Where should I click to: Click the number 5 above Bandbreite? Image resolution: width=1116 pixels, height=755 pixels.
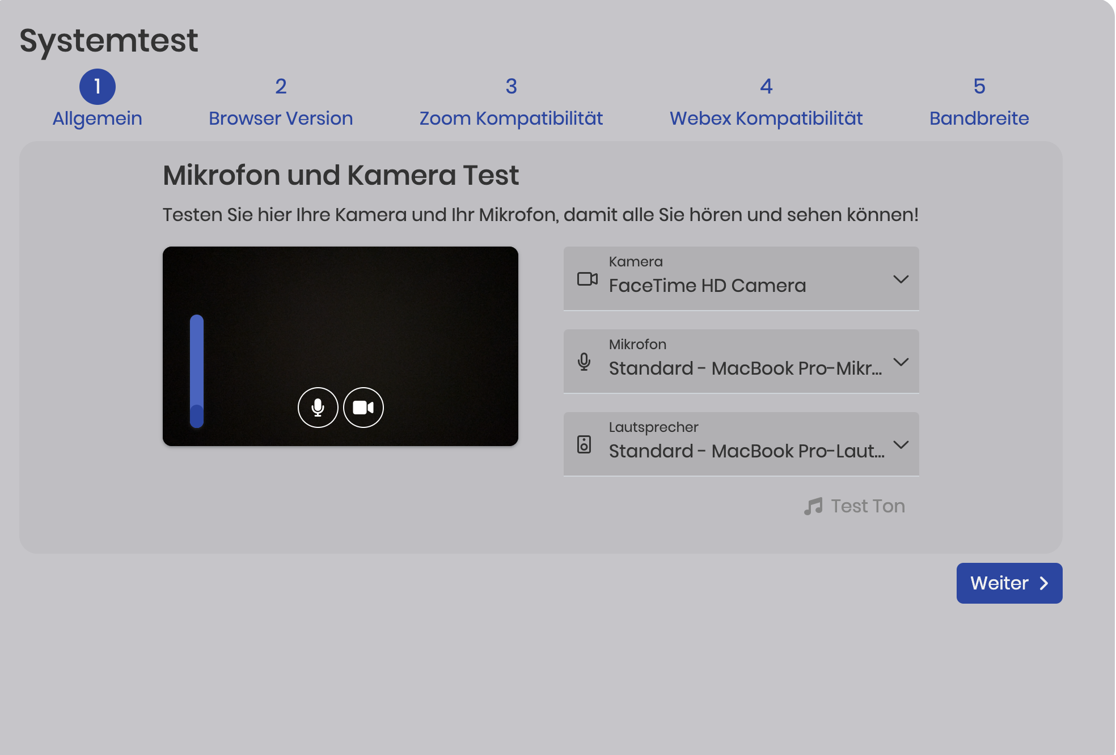point(979,86)
